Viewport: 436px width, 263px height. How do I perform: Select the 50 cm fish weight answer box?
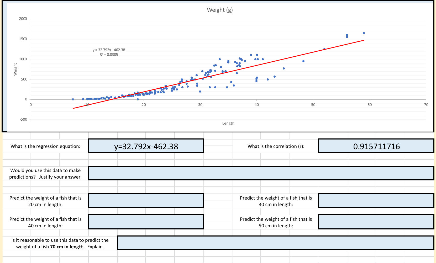pos(376,222)
